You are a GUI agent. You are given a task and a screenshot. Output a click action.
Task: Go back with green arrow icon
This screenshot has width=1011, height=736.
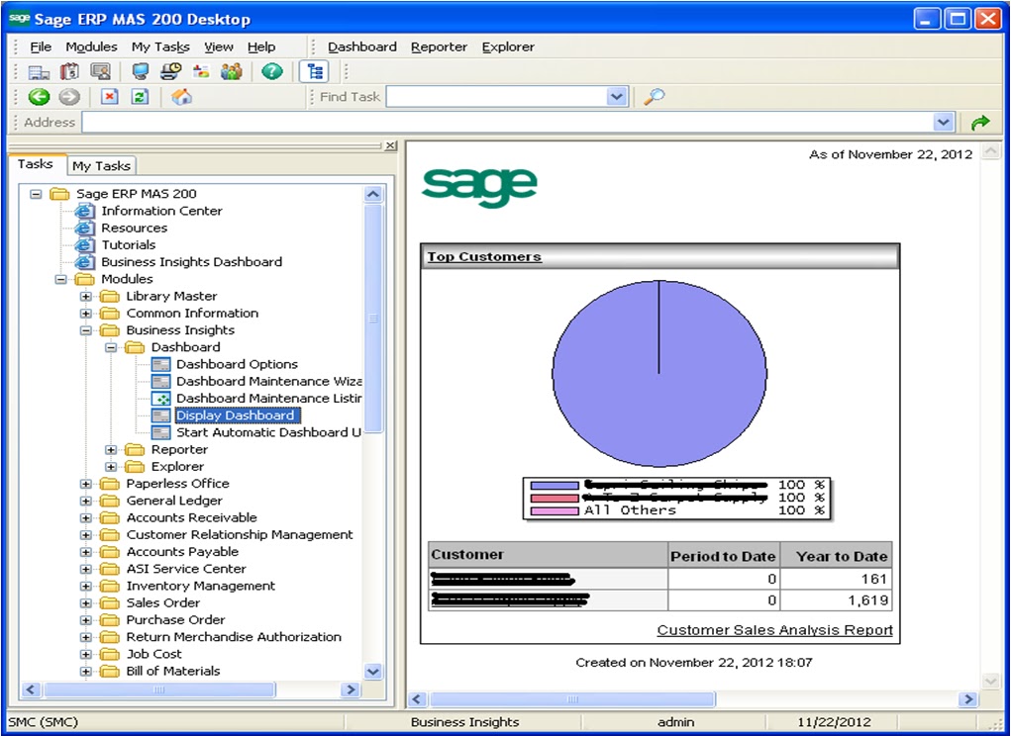[x=40, y=97]
